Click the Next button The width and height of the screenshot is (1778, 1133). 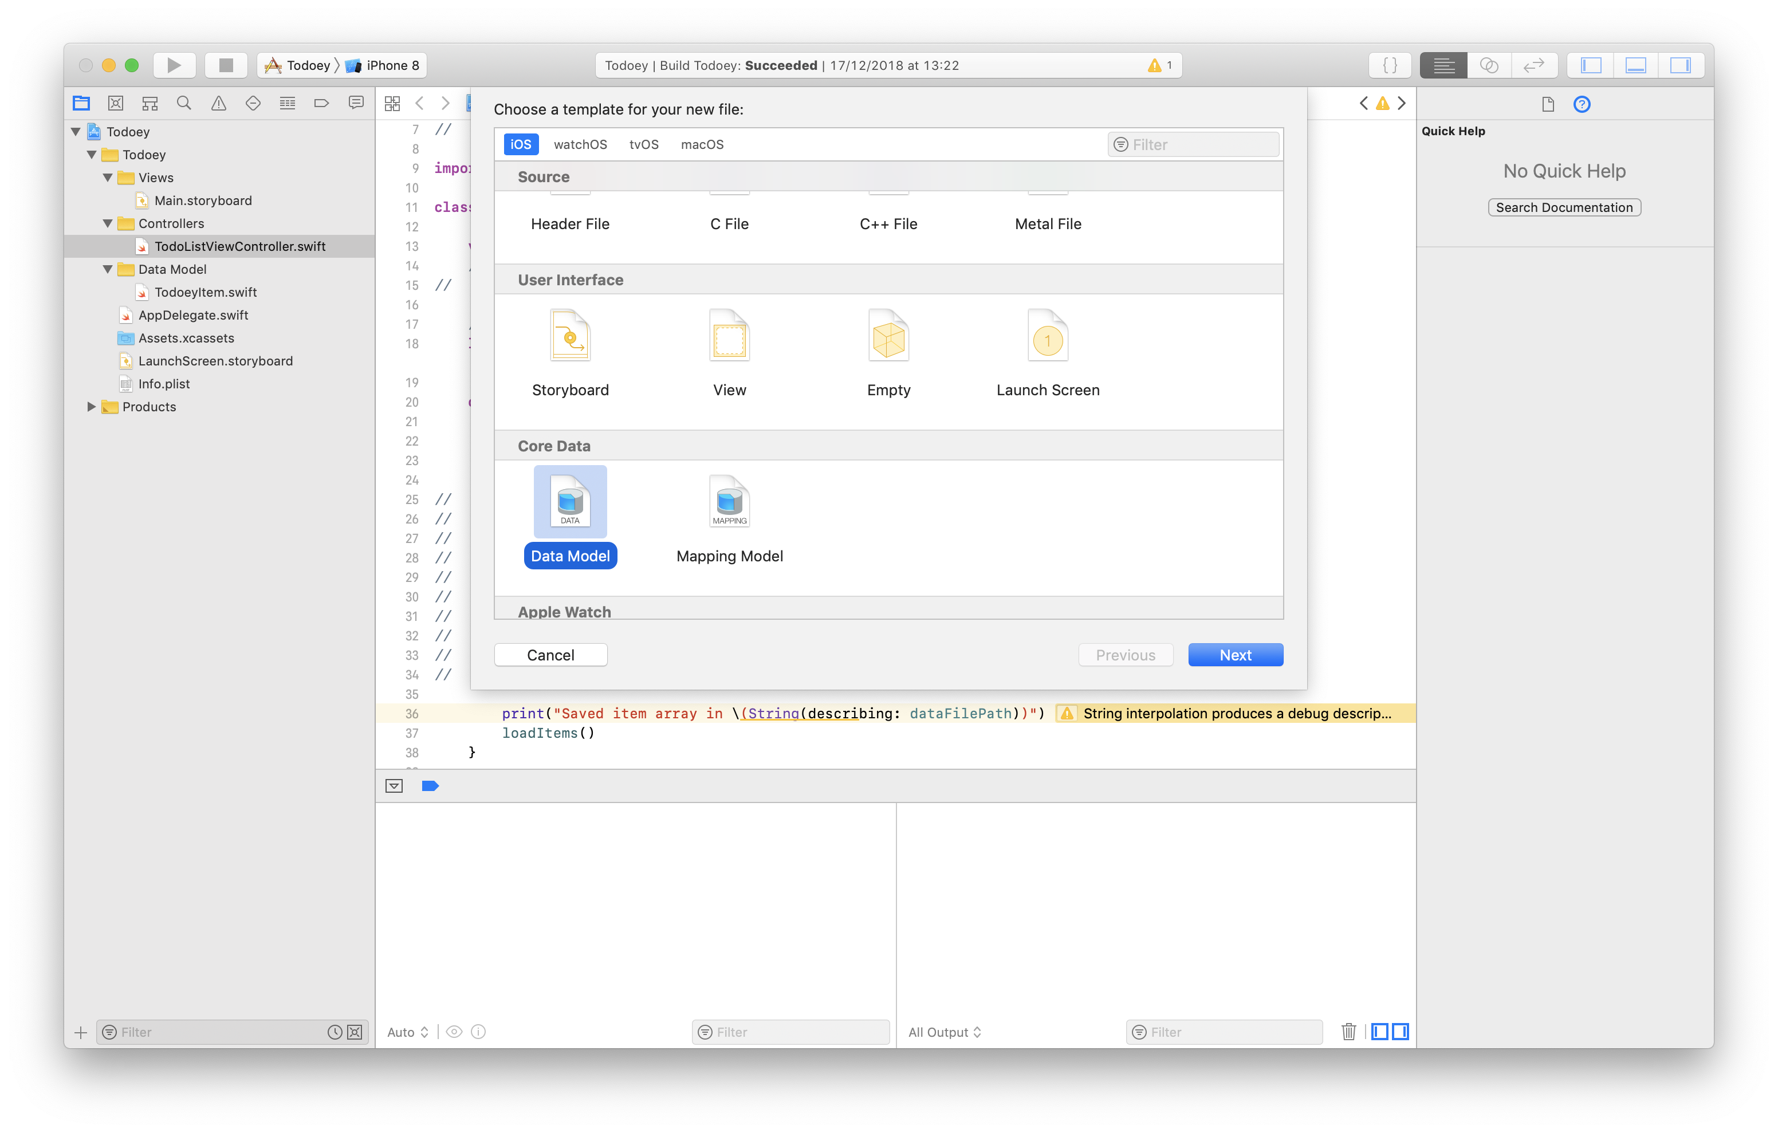pos(1234,655)
